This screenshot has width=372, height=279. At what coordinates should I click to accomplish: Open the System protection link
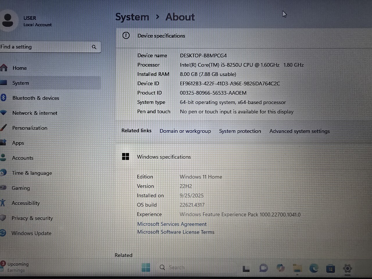pos(240,131)
